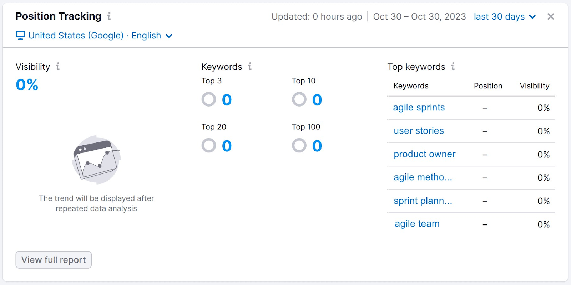Open the Position Tracking info tooltip
Screen dimensions: 571x285
pos(109,16)
